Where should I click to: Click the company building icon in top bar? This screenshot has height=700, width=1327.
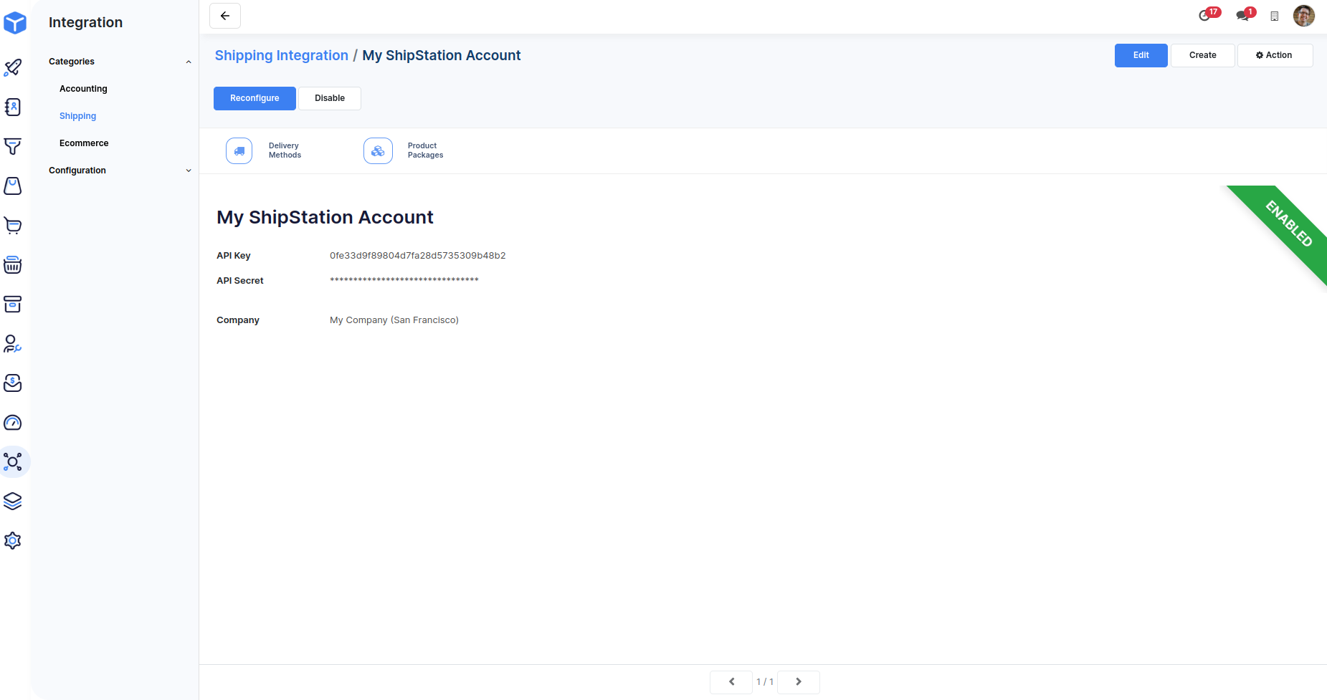(x=1275, y=16)
